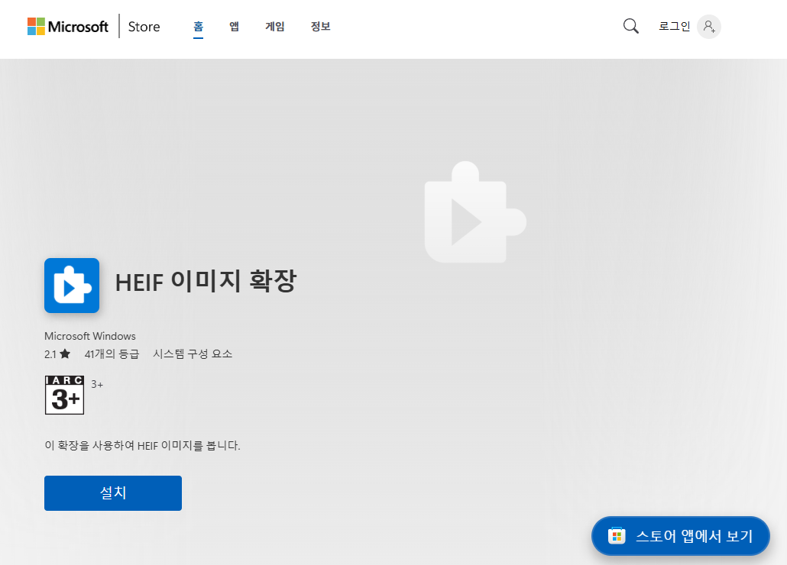
Task: Click 스토어 앱에서 보기 button
Action: 681,536
